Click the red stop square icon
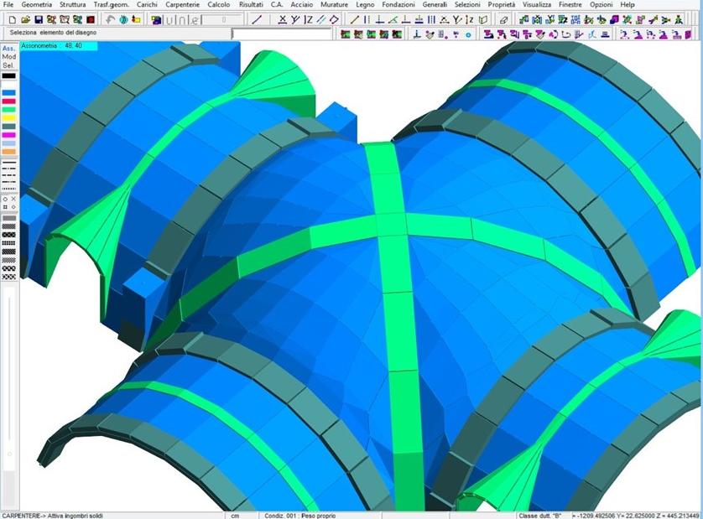703x519 pixels. point(90,19)
